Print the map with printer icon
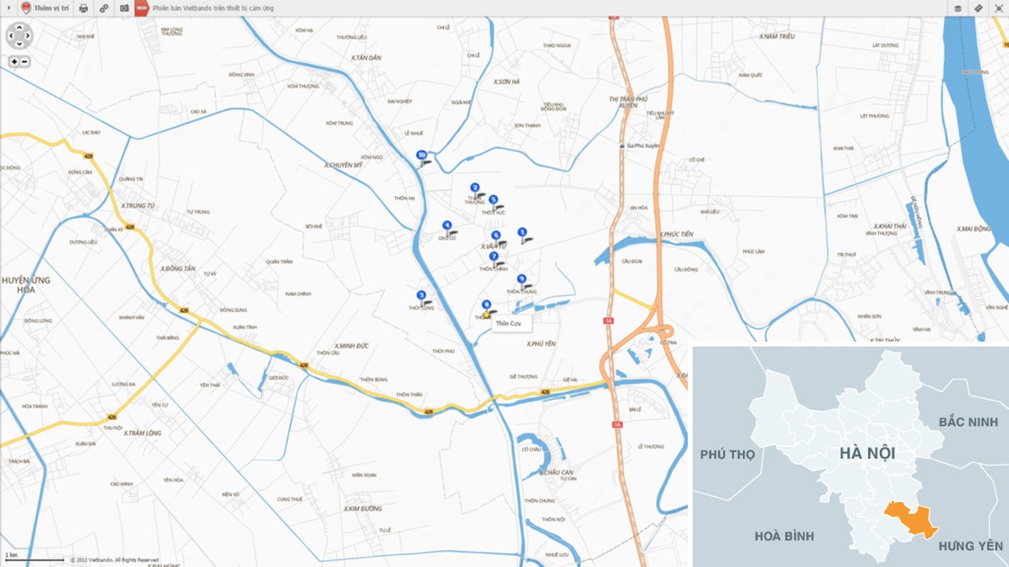This screenshot has width=1009, height=567. pyautogui.click(x=84, y=8)
